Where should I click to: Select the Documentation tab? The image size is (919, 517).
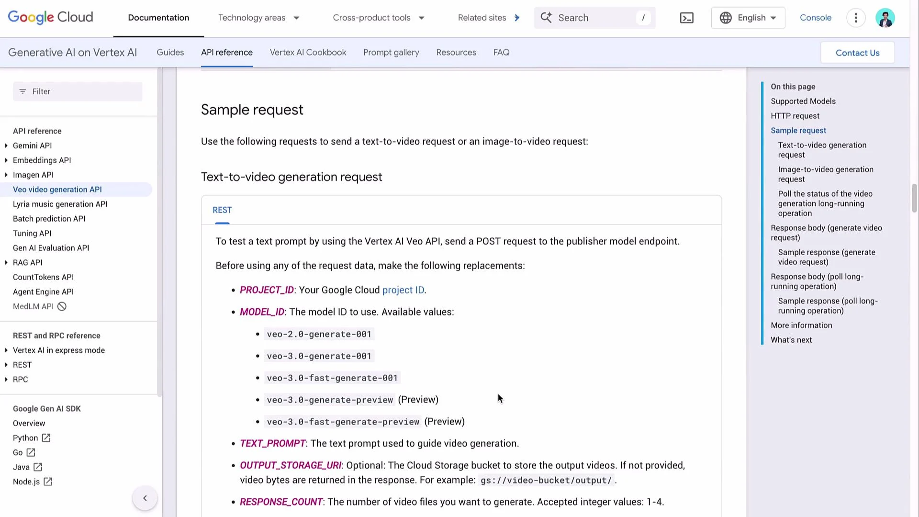pos(158,18)
